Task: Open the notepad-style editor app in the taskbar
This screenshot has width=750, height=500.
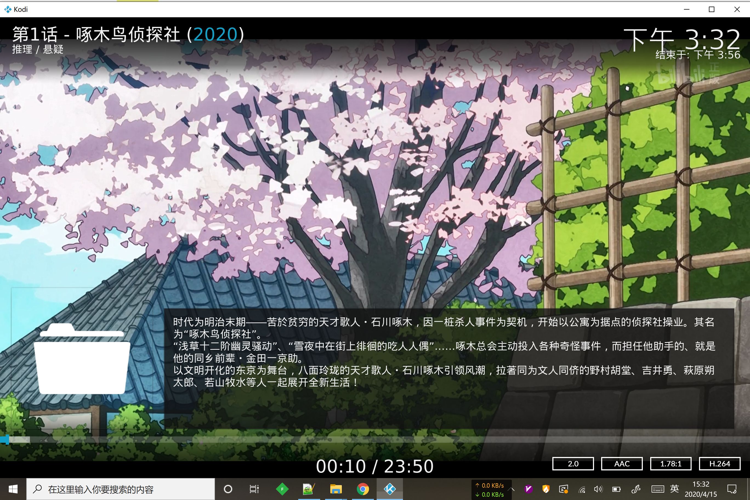Action: (x=309, y=489)
